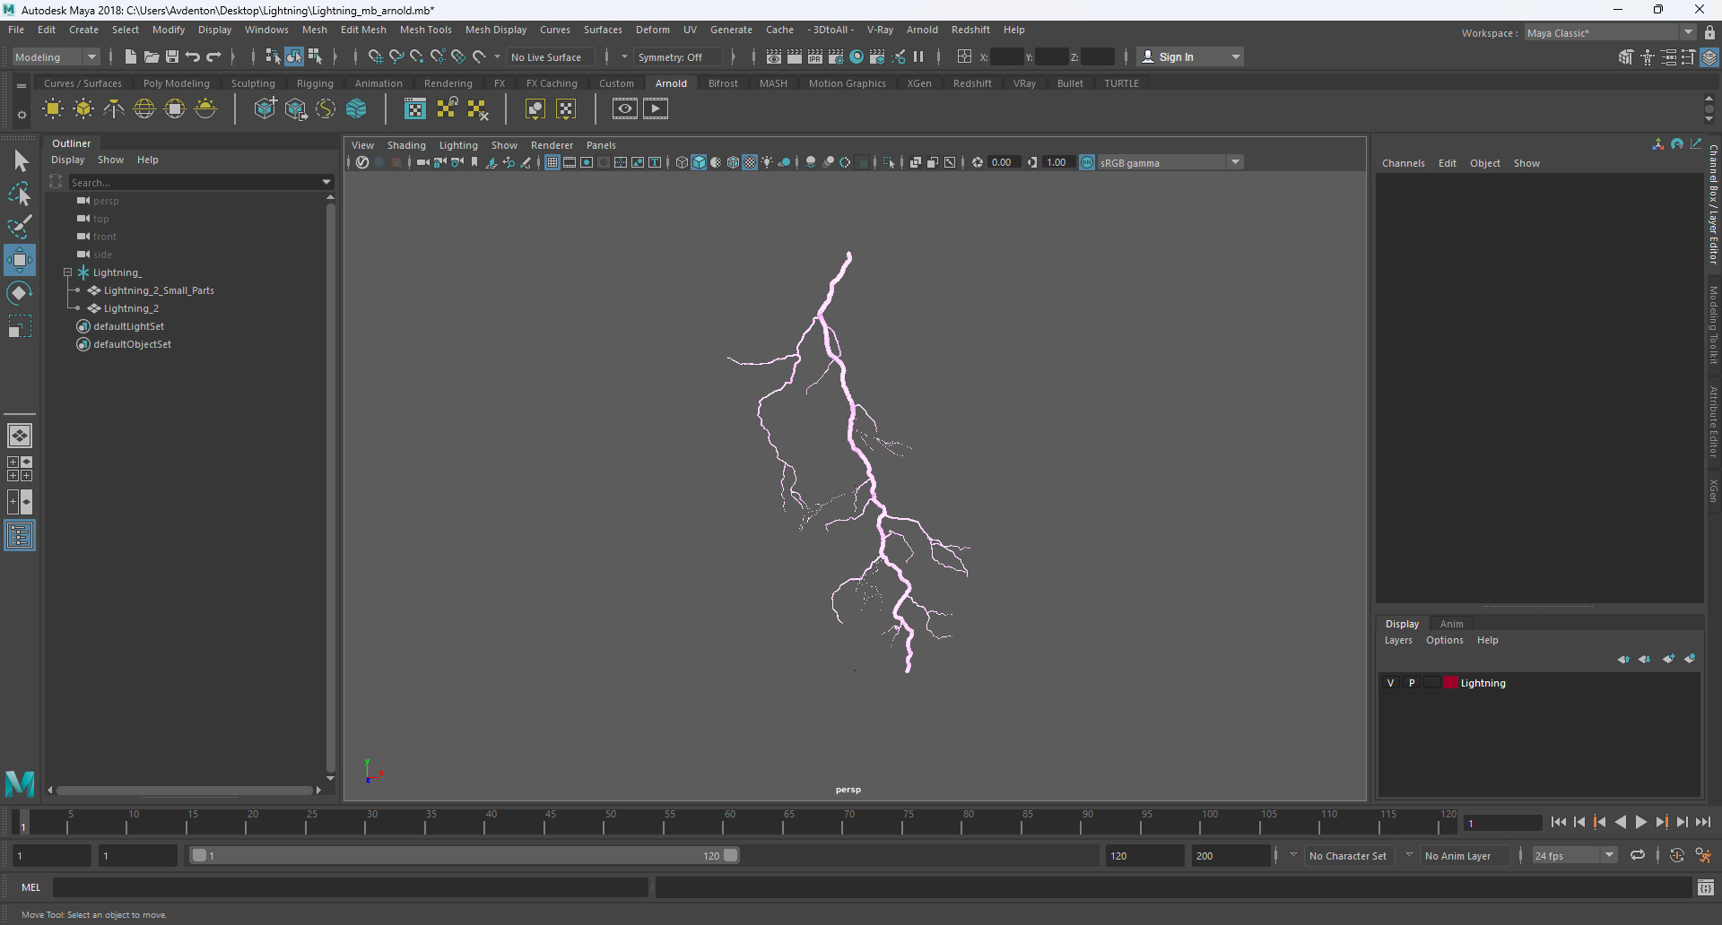Open the Arnold main menu

[x=922, y=30]
